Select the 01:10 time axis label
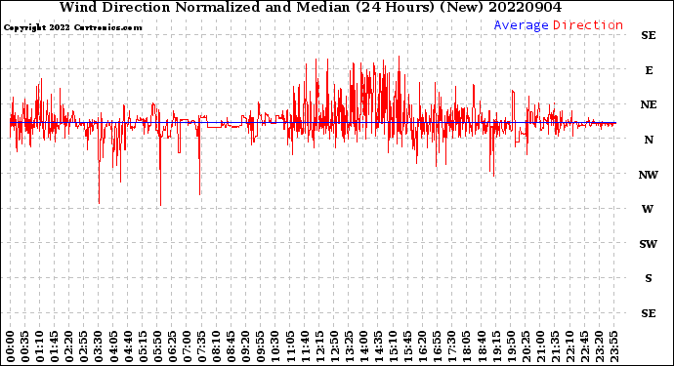 coord(39,346)
